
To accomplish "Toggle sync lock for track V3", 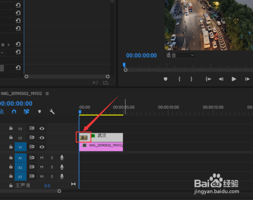I will click(32, 128).
